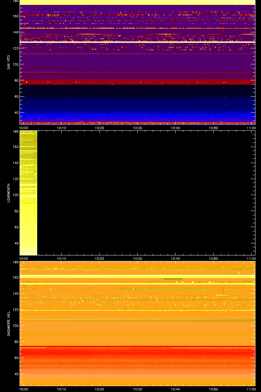Select 11:00 tick under San Vito panel
This screenshot has height=392, width=261.
pos(251,128)
